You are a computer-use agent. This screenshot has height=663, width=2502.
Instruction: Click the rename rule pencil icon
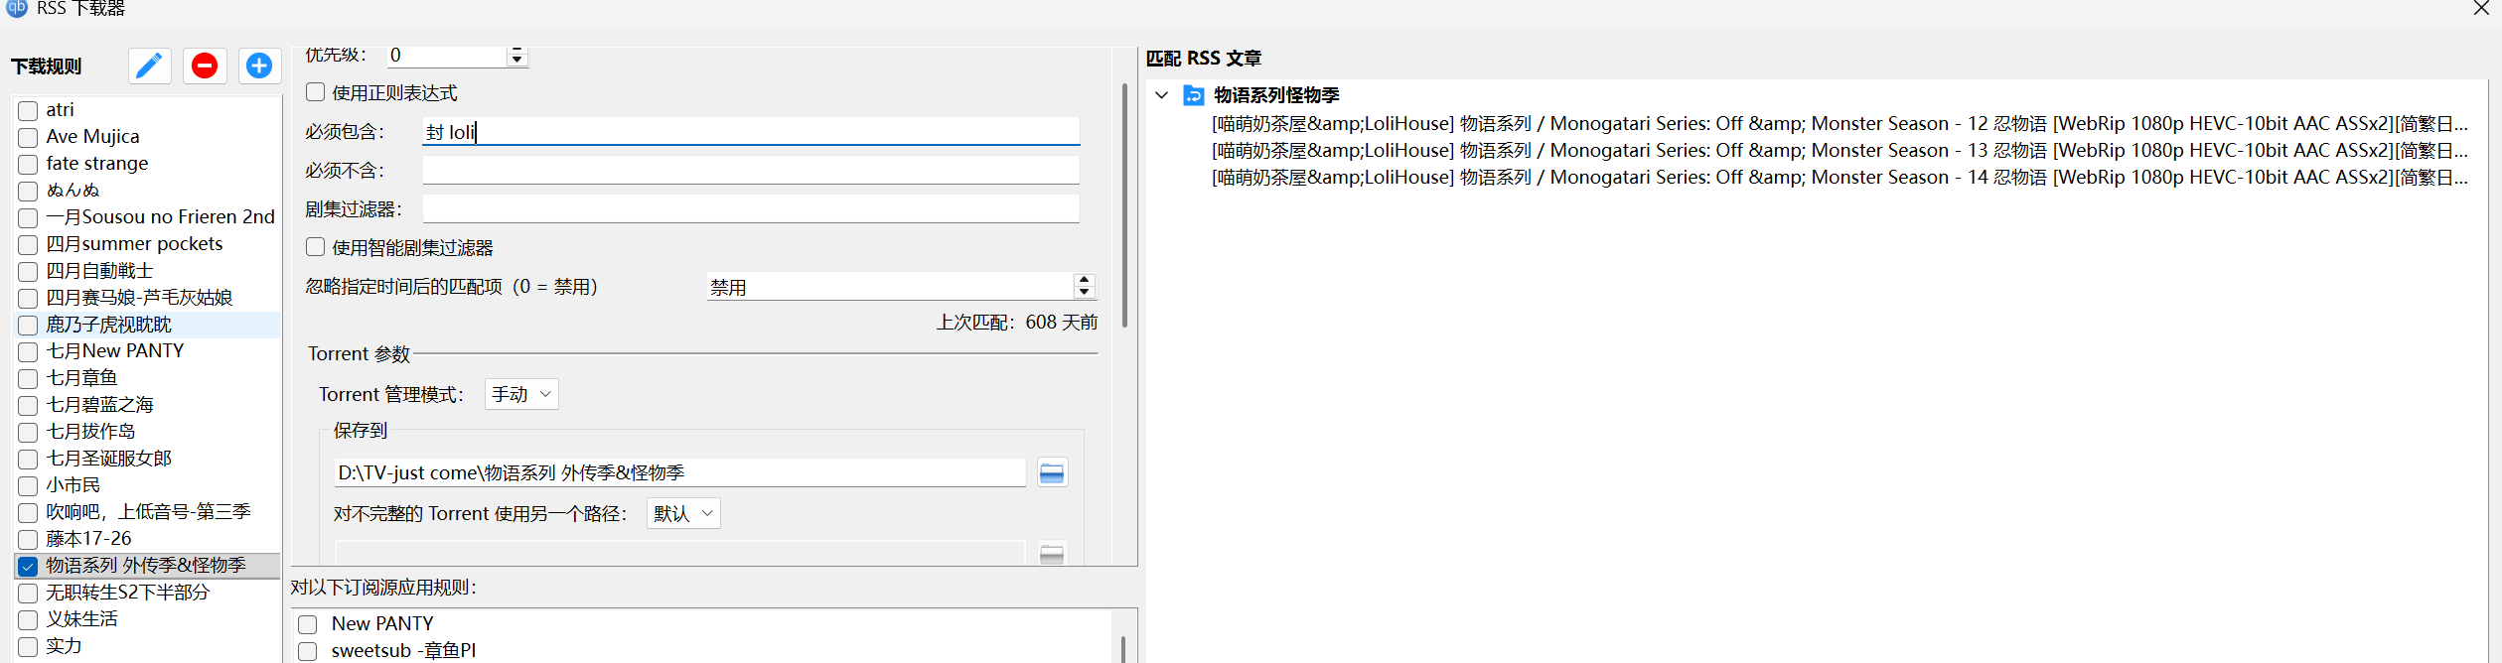coord(149,66)
